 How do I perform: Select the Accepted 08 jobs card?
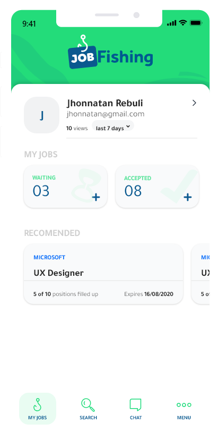click(157, 187)
